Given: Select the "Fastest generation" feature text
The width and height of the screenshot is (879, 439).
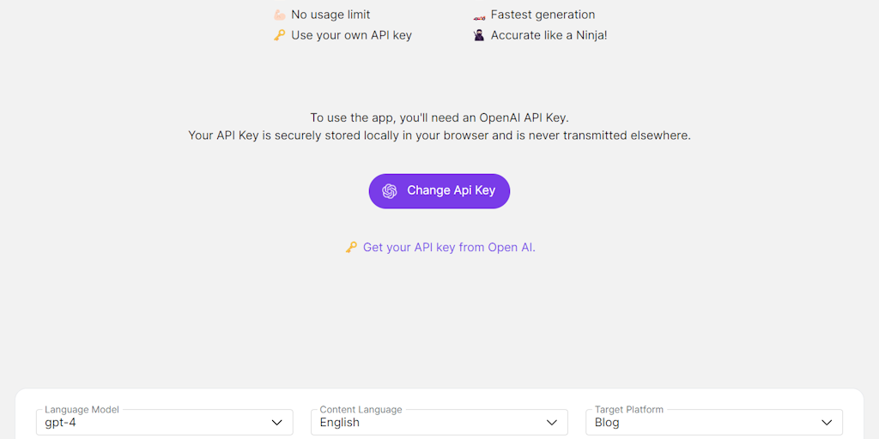Looking at the screenshot, I should click(543, 15).
